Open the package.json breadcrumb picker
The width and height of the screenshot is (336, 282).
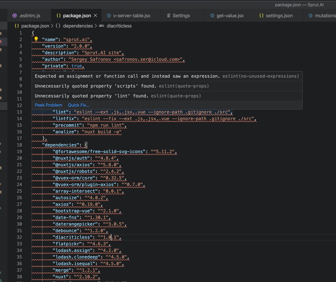(35, 26)
